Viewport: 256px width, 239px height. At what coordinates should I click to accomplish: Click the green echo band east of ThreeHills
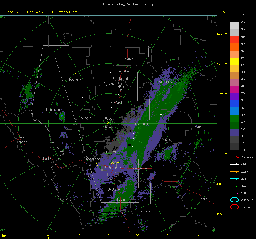click(x=148, y=124)
